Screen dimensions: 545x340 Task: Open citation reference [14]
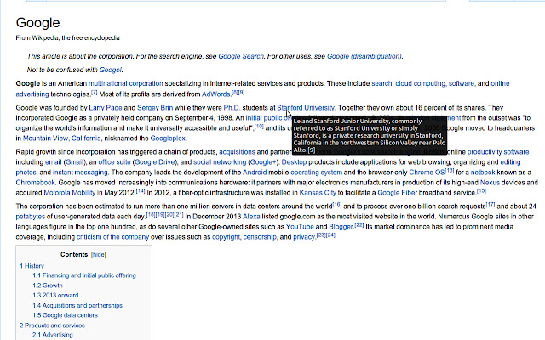141,190
